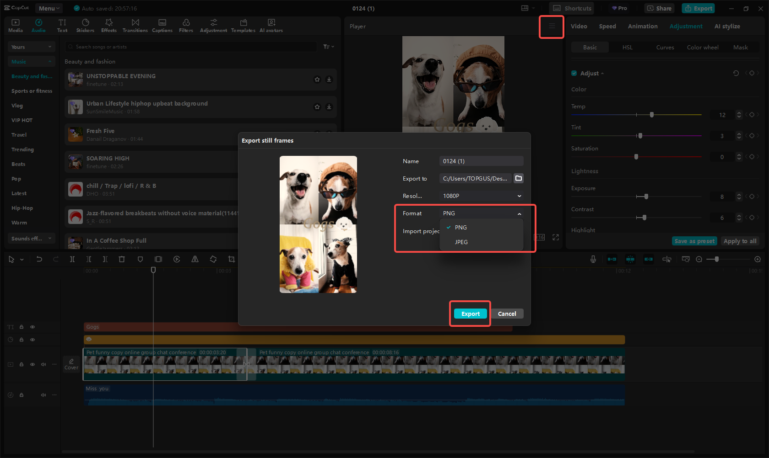Open the Resolution 1080P dropdown
Image resolution: width=769 pixels, height=458 pixels.
(481, 196)
